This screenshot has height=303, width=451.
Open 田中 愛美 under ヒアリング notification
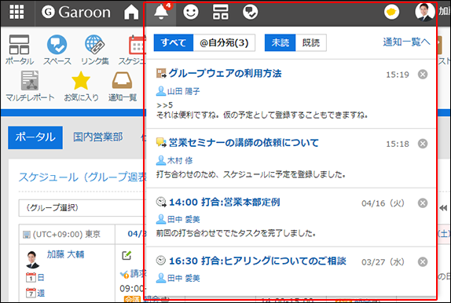[x=184, y=279]
